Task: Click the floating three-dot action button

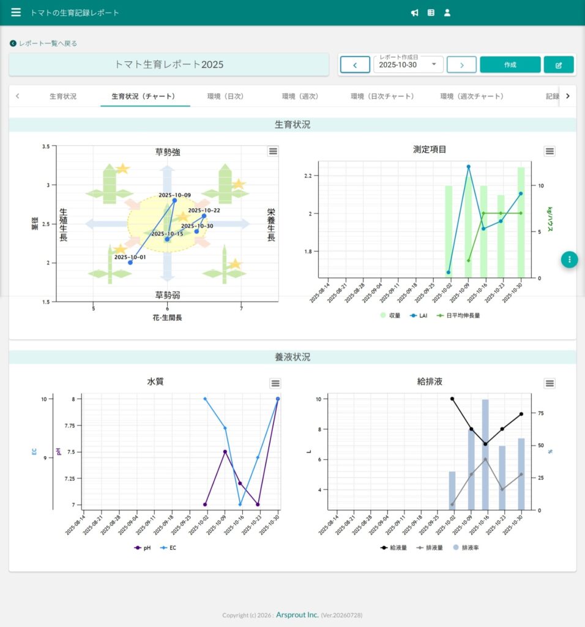Action: click(569, 260)
